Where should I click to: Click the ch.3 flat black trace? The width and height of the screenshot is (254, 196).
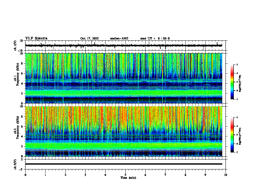tap(124, 164)
